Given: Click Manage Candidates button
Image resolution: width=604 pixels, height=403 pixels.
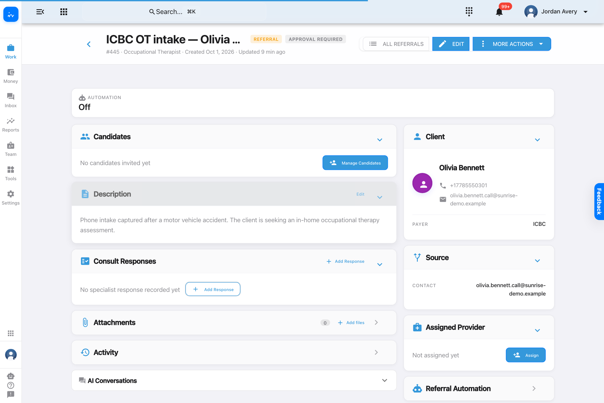Looking at the screenshot, I should point(355,163).
